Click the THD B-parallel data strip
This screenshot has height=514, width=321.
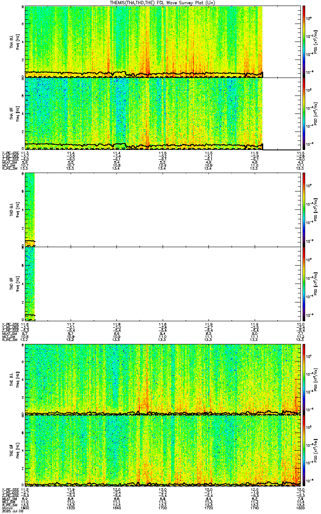pyautogui.click(x=30, y=284)
